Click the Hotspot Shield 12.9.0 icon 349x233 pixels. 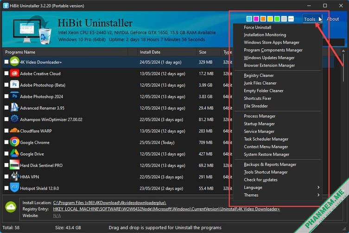point(14,188)
